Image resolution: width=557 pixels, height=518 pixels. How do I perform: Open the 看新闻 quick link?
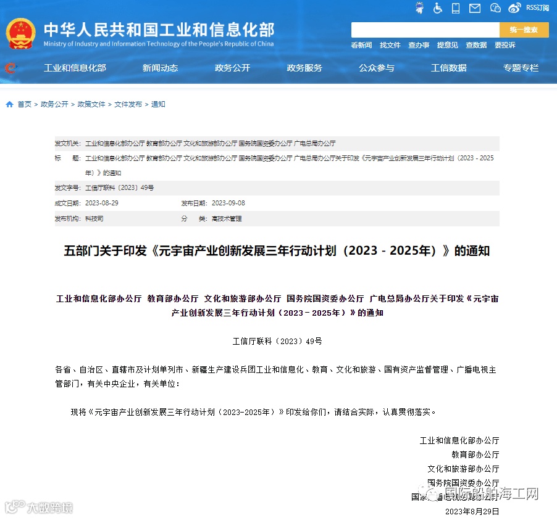[x=361, y=45]
